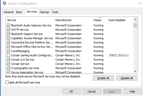This screenshot has height=96, width=143.
Task: Sort by Manufacturer column header
Action: pos(73,20)
